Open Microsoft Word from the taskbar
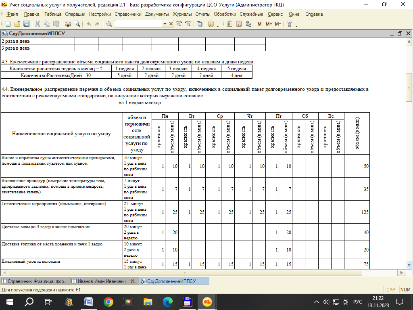The image size is (413, 310). pyautogui.click(x=88, y=302)
